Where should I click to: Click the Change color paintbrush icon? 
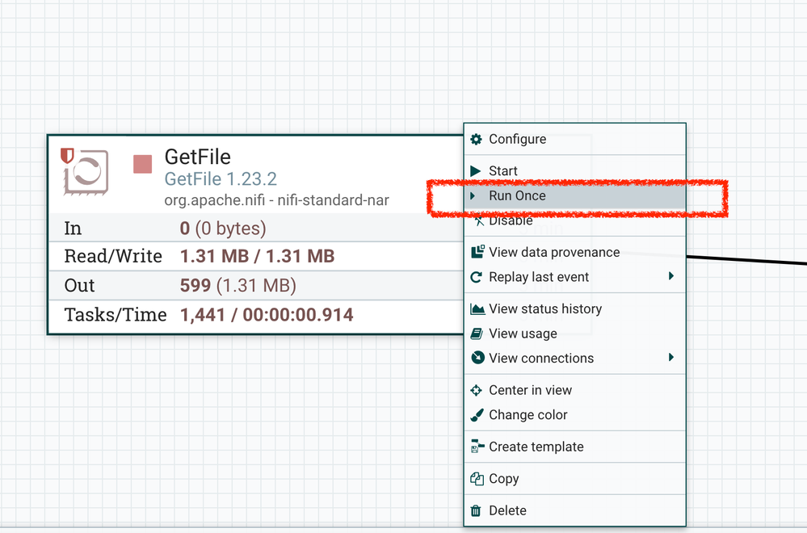click(477, 414)
